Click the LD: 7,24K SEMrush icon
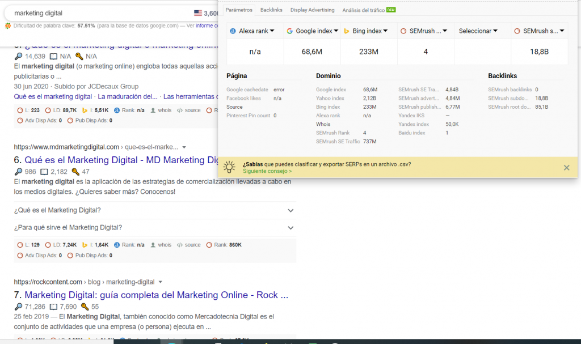 click(48, 245)
